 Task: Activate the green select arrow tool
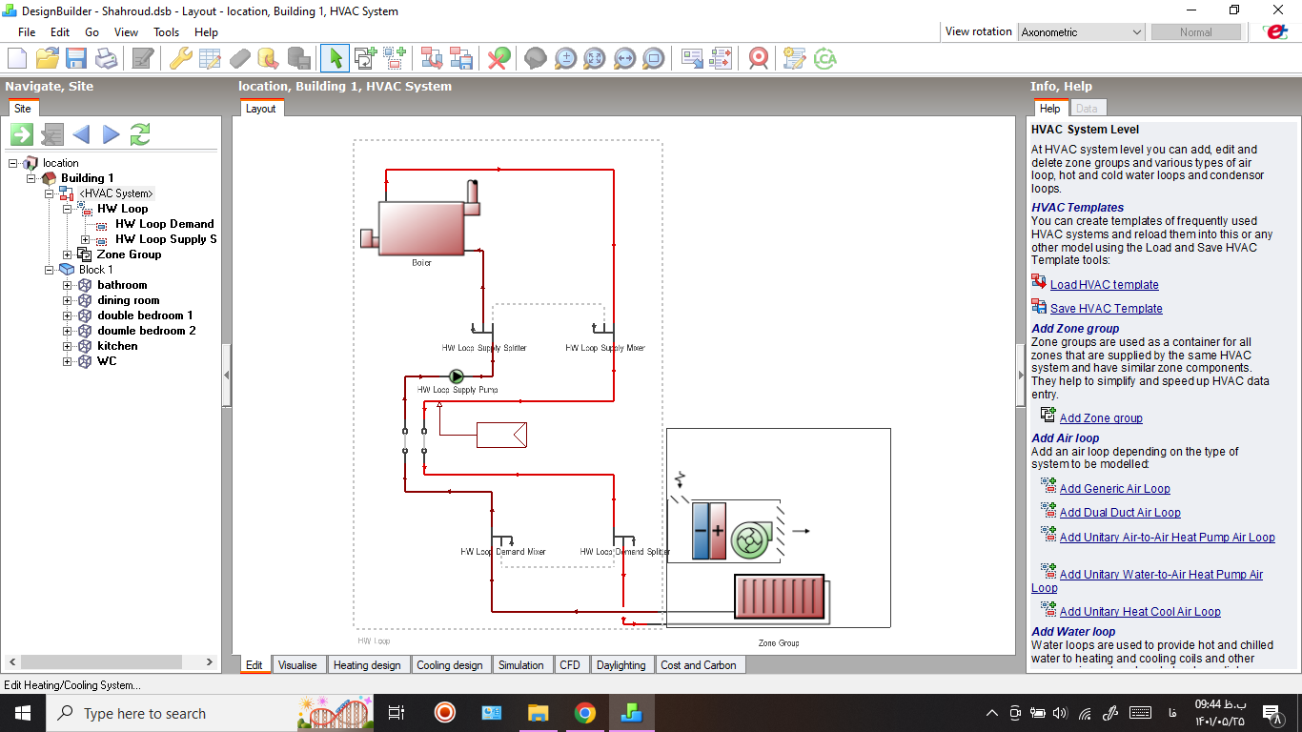(x=335, y=58)
